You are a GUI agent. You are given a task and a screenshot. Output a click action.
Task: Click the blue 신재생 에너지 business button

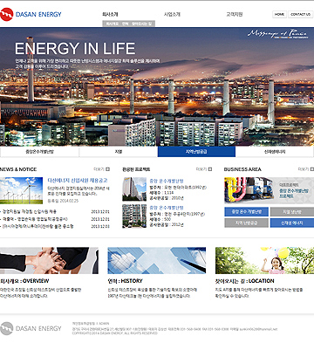click(x=292, y=223)
